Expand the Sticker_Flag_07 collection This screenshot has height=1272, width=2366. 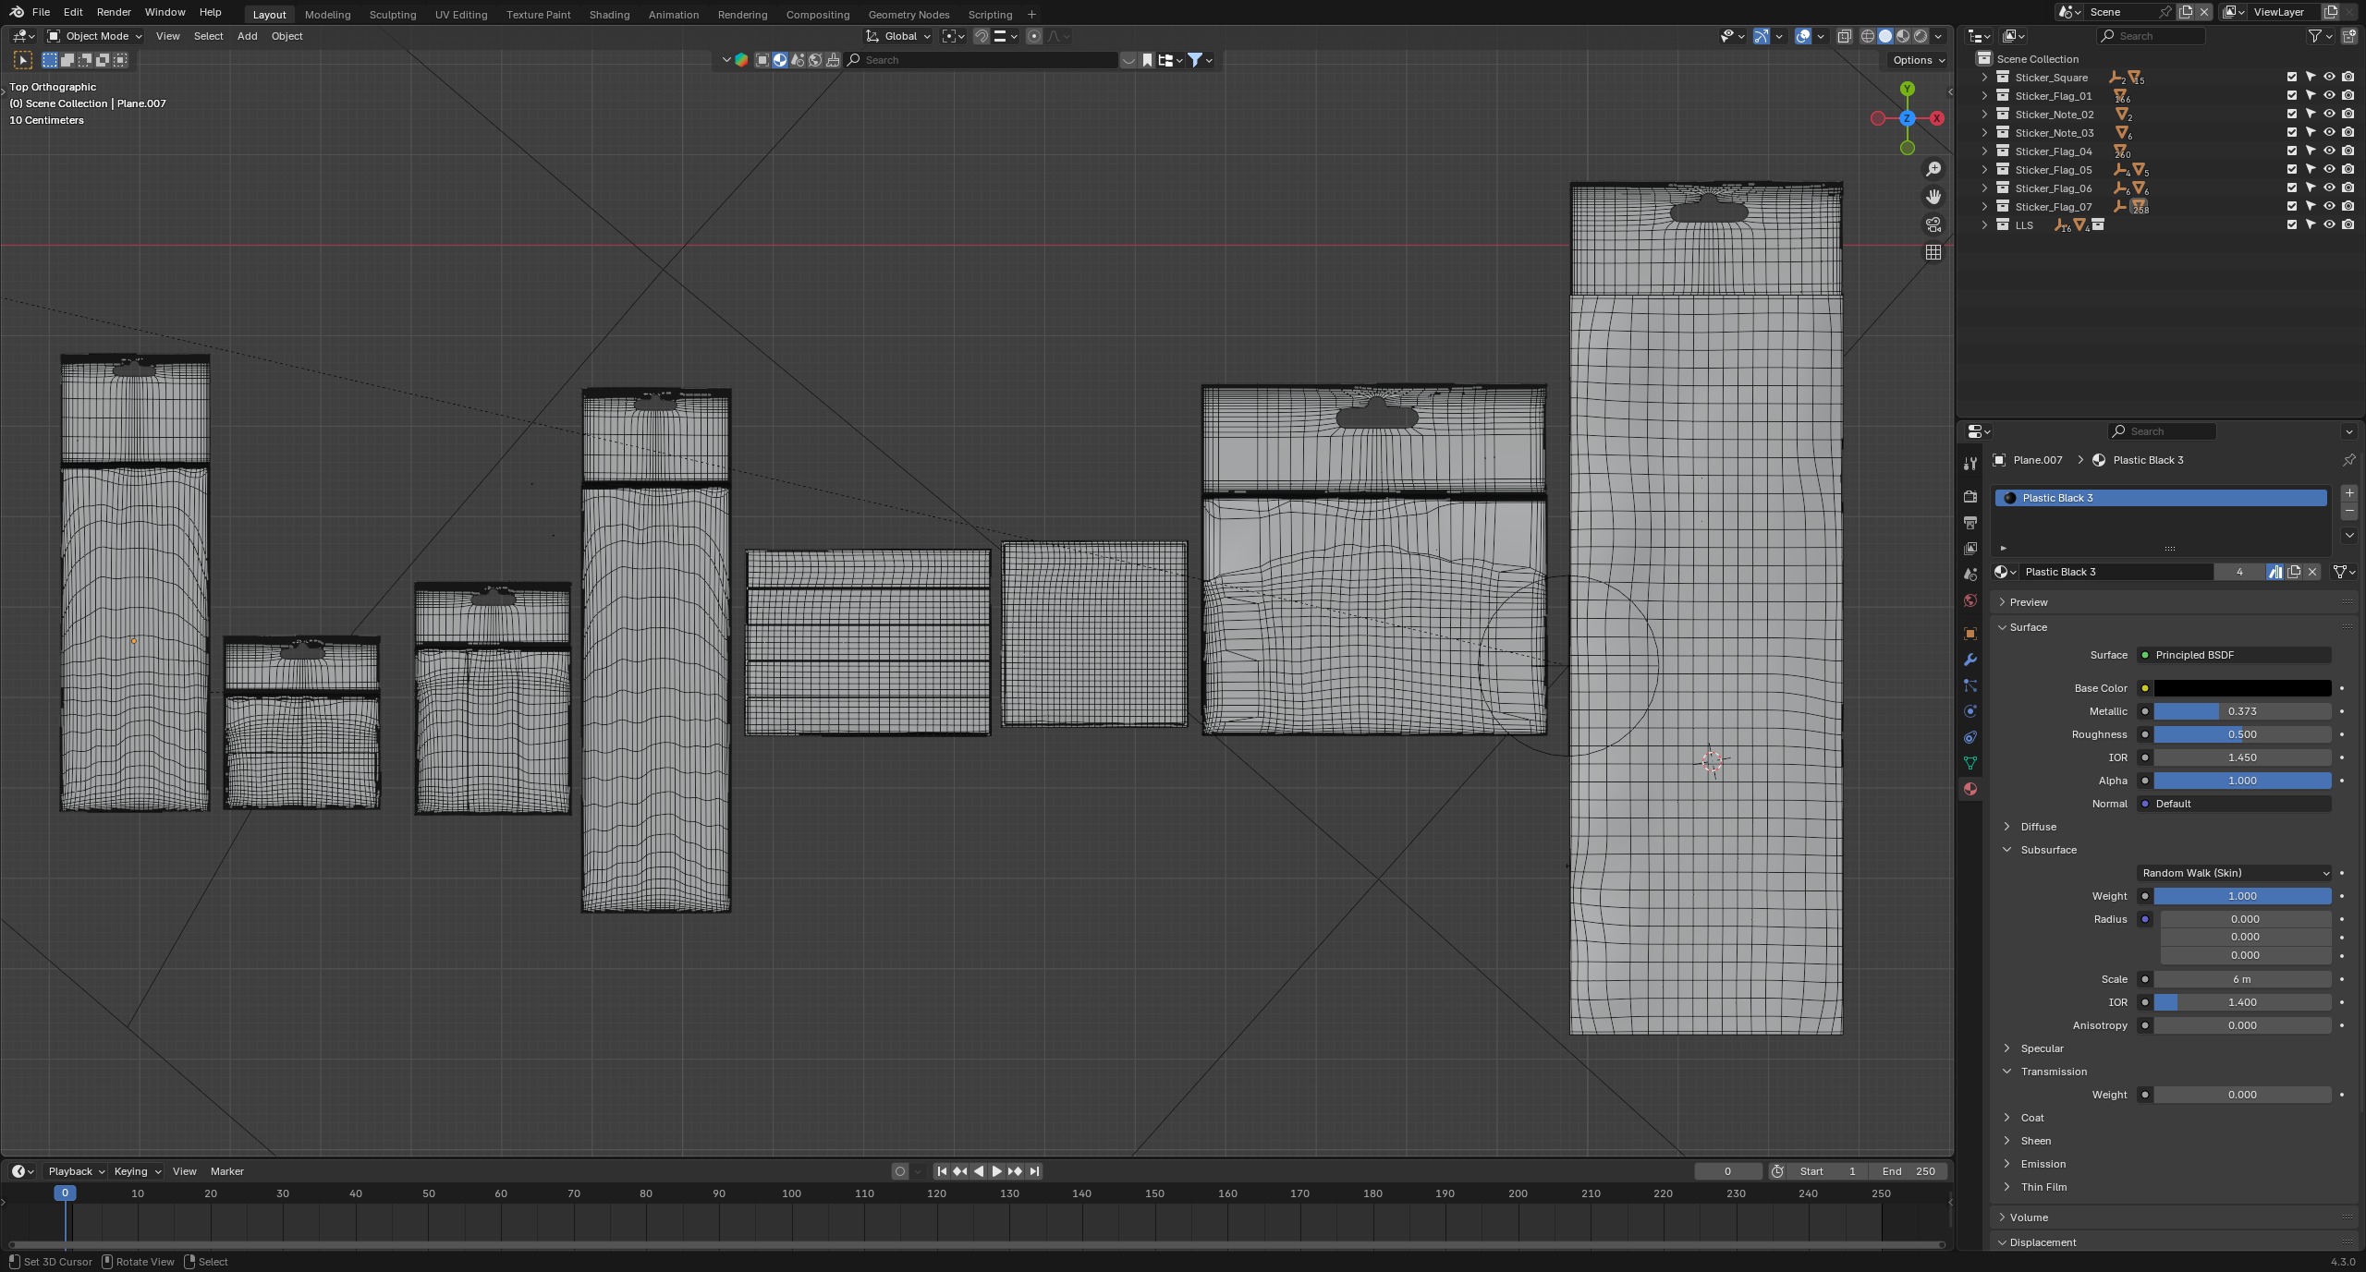[x=1984, y=207]
